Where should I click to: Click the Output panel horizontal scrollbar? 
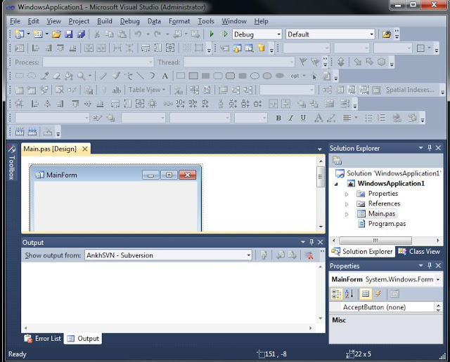[x=168, y=328]
